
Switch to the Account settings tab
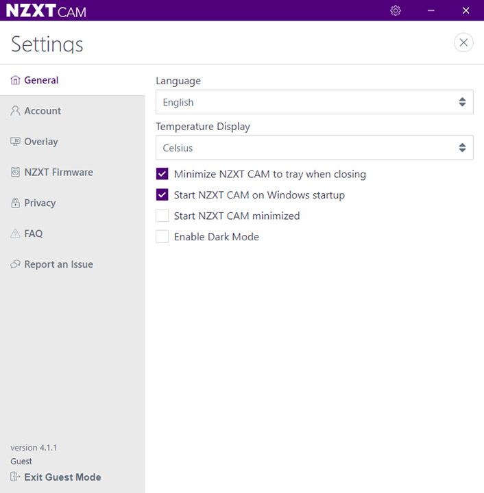pyautogui.click(x=73, y=111)
